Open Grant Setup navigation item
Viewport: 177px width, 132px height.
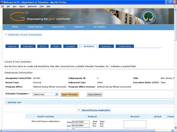pos(35,27)
